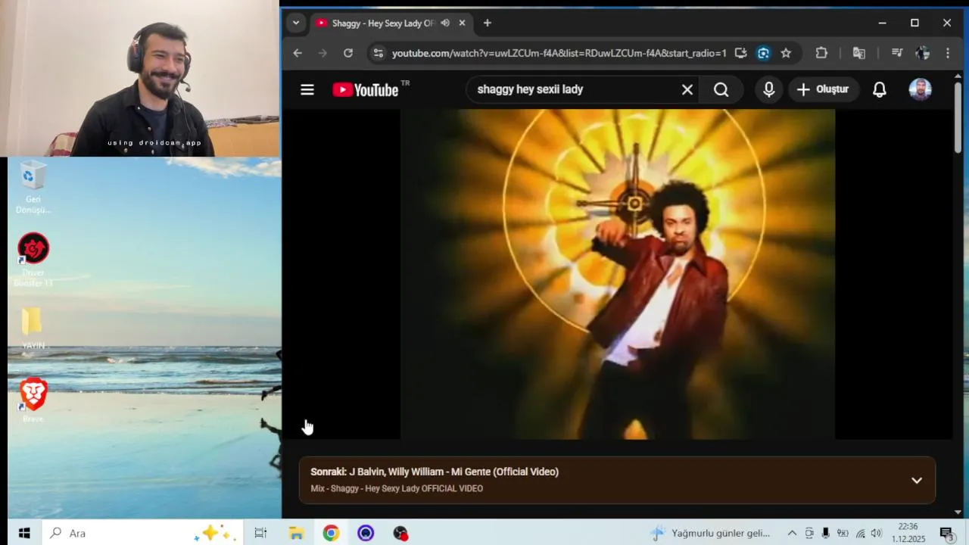Open File Explorer from the taskbar
The width and height of the screenshot is (969, 545).
click(296, 533)
